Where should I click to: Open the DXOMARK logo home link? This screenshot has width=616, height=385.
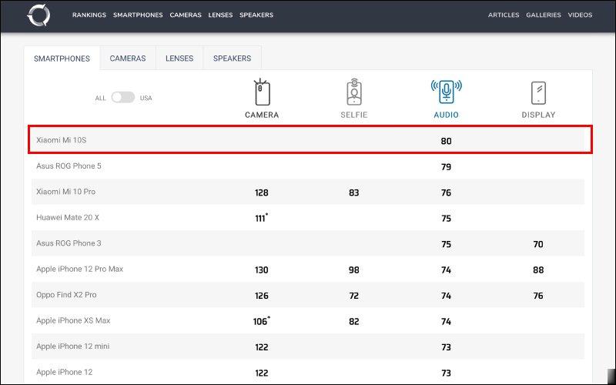pos(38,15)
